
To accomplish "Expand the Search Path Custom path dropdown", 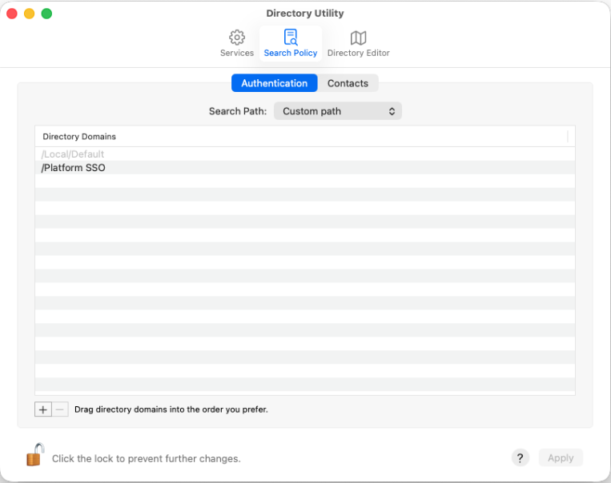I will [338, 111].
